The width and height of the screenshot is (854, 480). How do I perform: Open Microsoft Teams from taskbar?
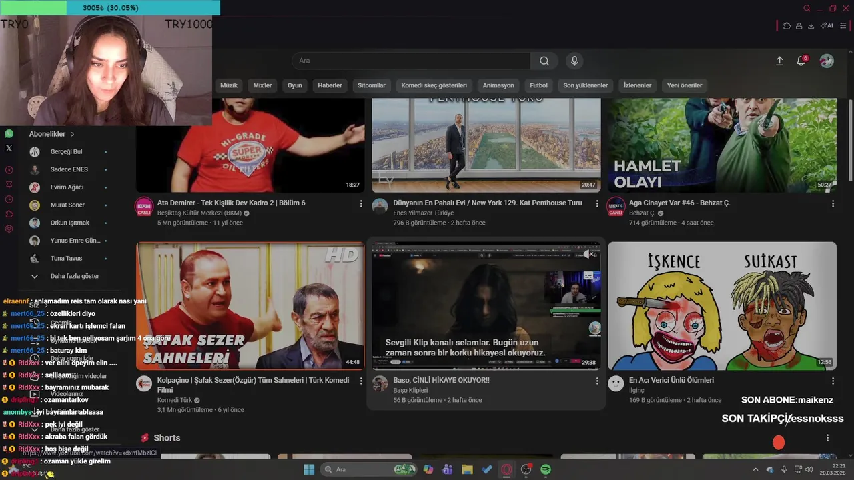pos(448,469)
